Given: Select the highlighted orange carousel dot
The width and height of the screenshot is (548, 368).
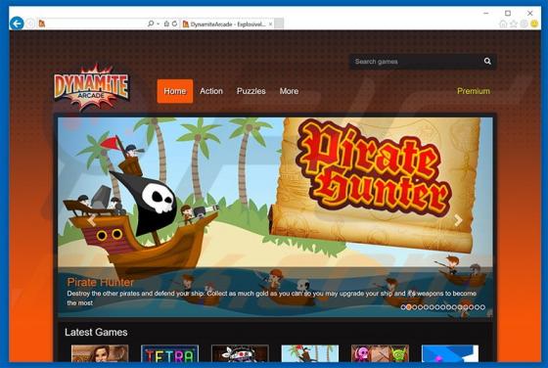Looking at the screenshot, I should 409,307.
